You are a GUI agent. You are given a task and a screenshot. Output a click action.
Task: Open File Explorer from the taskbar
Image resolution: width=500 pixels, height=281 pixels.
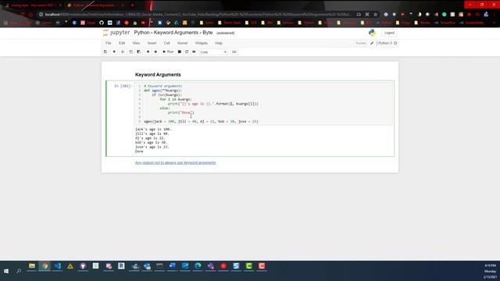(x=32, y=266)
